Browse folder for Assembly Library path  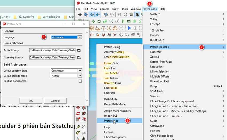click(x=79, y=57)
